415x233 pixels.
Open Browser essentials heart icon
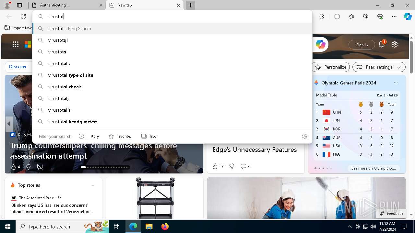[380, 17]
